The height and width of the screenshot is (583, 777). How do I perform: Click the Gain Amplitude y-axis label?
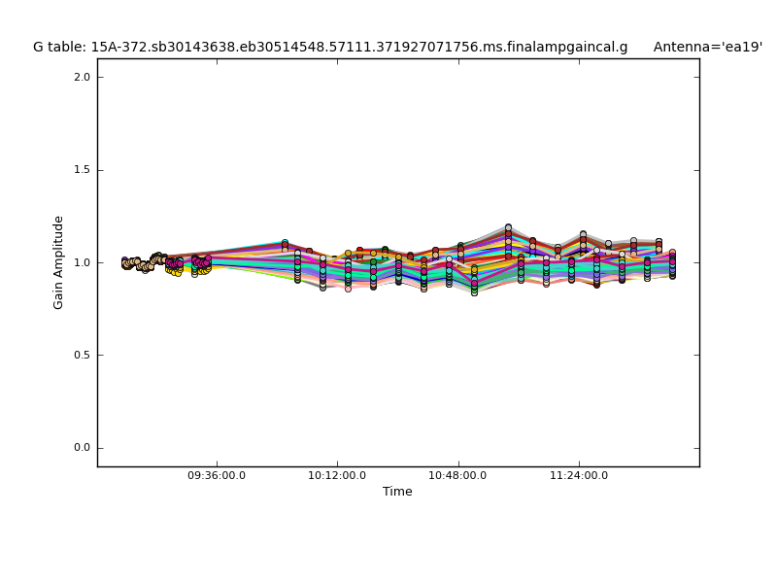click(58, 262)
